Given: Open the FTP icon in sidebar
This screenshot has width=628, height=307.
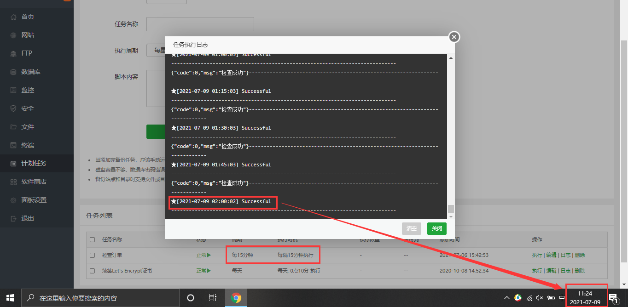Looking at the screenshot, I should pos(13,53).
